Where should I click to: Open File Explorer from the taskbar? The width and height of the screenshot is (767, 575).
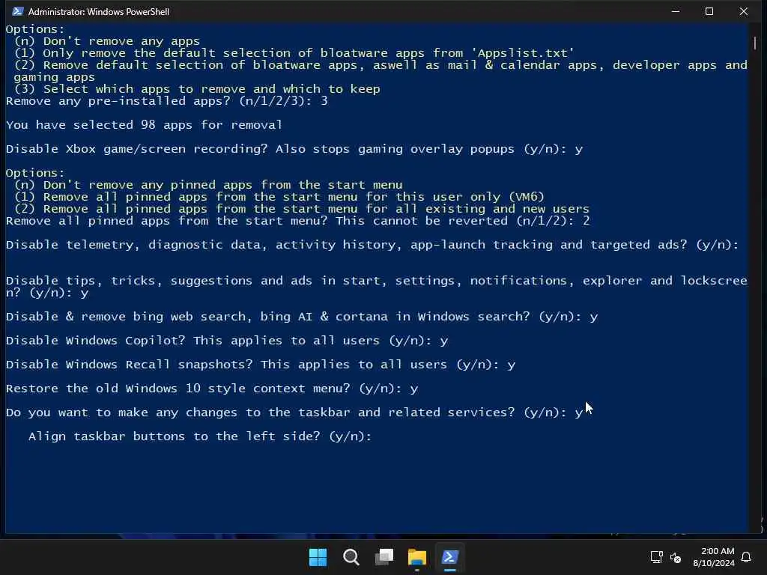417,557
